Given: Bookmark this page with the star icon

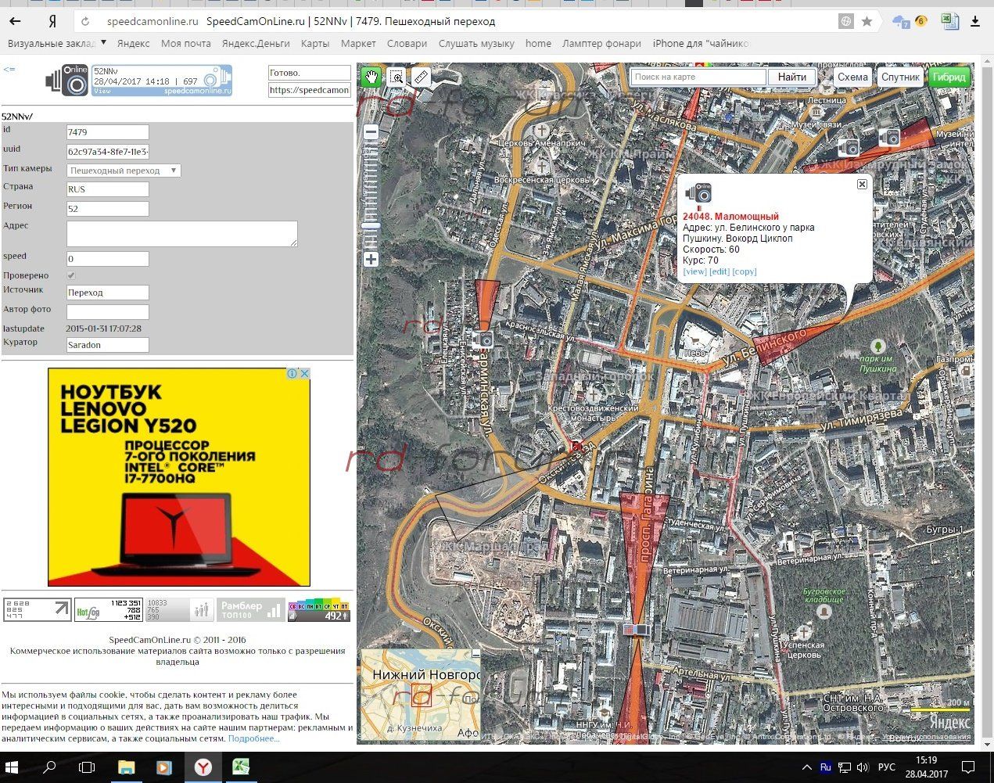Looking at the screenshot, I should (867, 21).
